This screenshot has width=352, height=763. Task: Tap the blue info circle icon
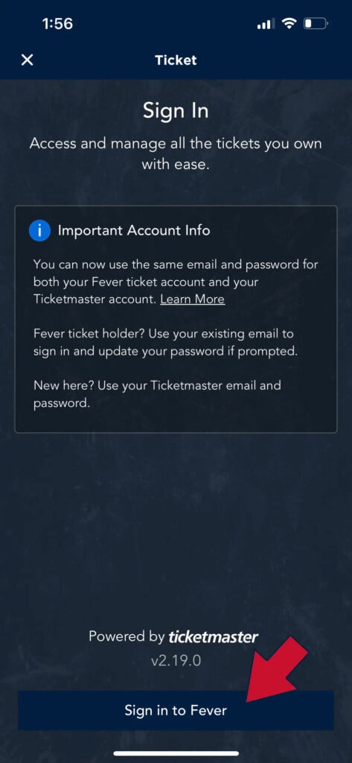[x=39, y=230]
